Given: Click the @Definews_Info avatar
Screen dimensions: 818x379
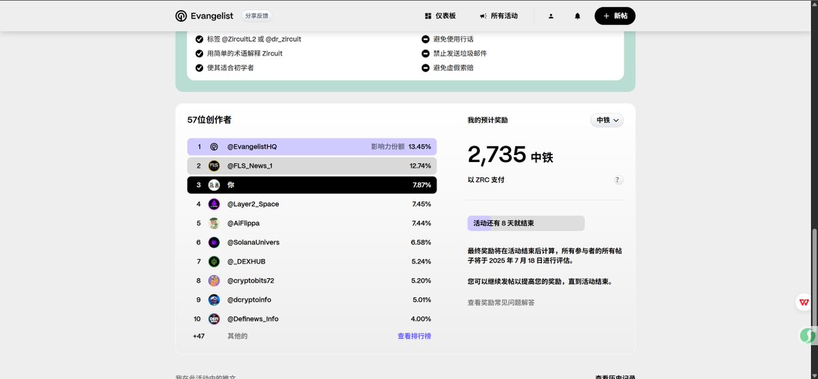Looking at the screenshot, I should click(214, 319).
